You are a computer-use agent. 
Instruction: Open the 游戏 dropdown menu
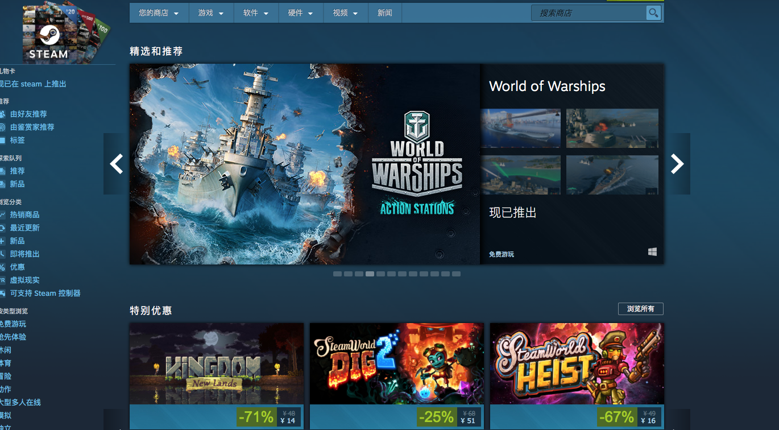click(x=211, y=13)
